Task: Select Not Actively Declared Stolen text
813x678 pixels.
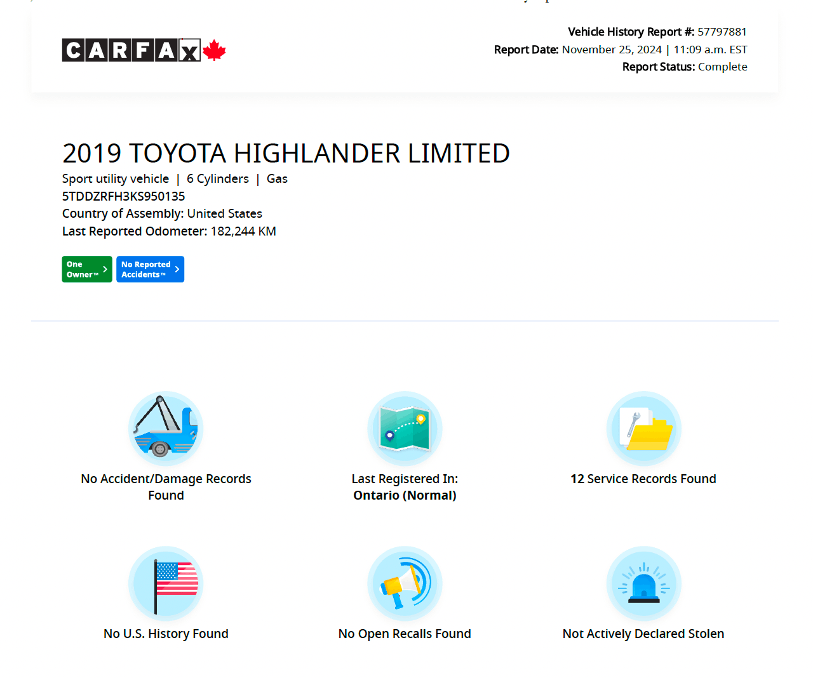Action: click(643, 634)
